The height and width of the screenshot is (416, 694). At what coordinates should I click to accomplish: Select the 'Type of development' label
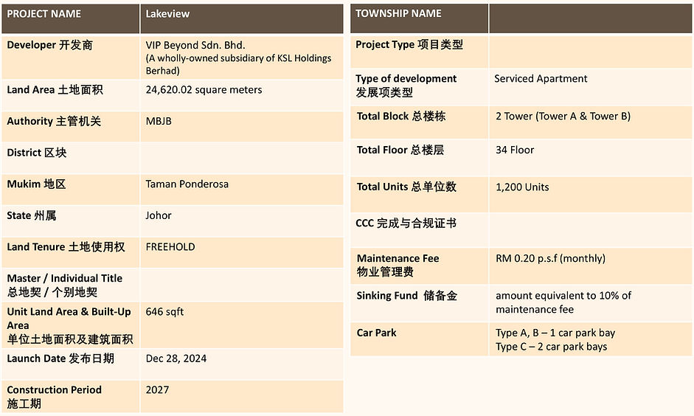click(x=406, y=79)
